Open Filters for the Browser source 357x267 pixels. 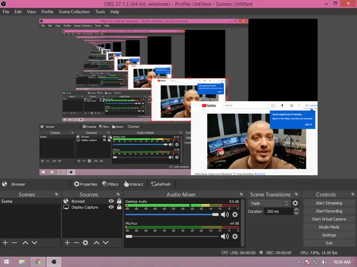pos(111,184)
